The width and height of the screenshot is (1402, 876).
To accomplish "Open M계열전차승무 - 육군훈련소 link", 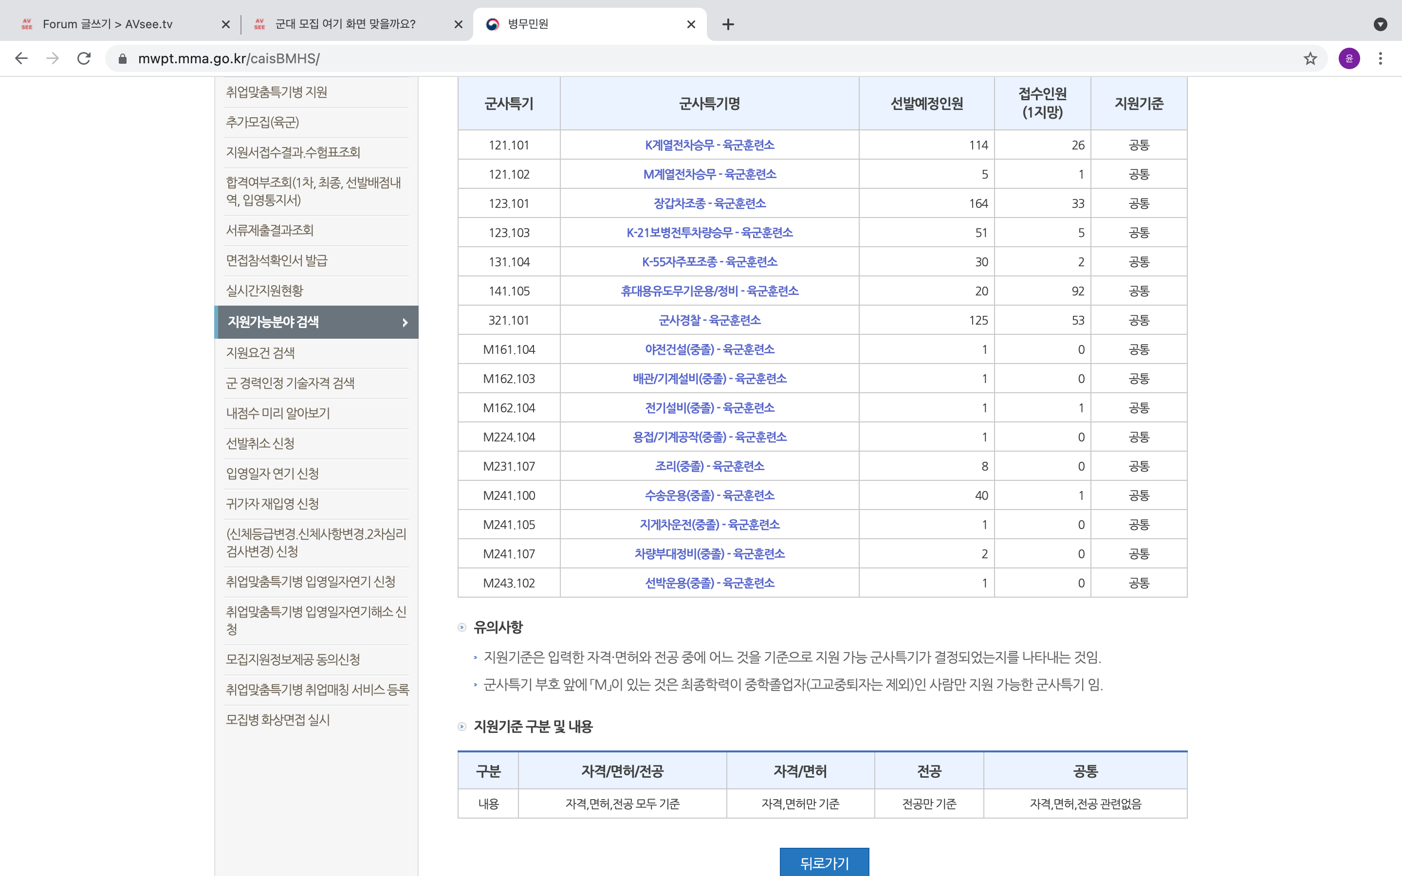I will 710,174.
